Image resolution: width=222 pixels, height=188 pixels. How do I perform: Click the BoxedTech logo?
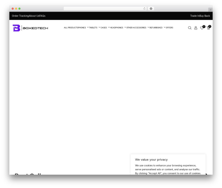pos(30,28)
